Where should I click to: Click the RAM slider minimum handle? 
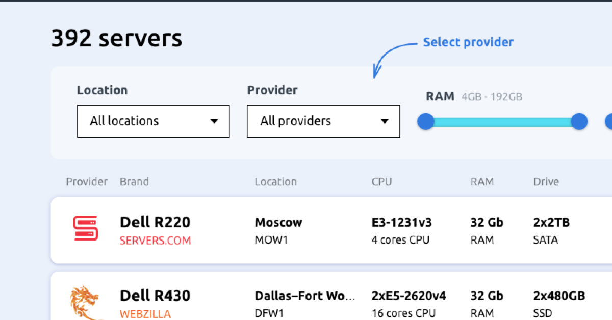(426, 122)
